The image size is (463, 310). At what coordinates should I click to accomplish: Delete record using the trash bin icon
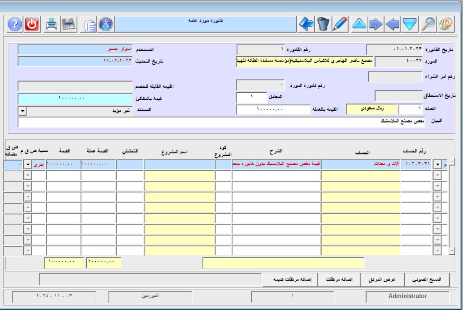point(323,24)
